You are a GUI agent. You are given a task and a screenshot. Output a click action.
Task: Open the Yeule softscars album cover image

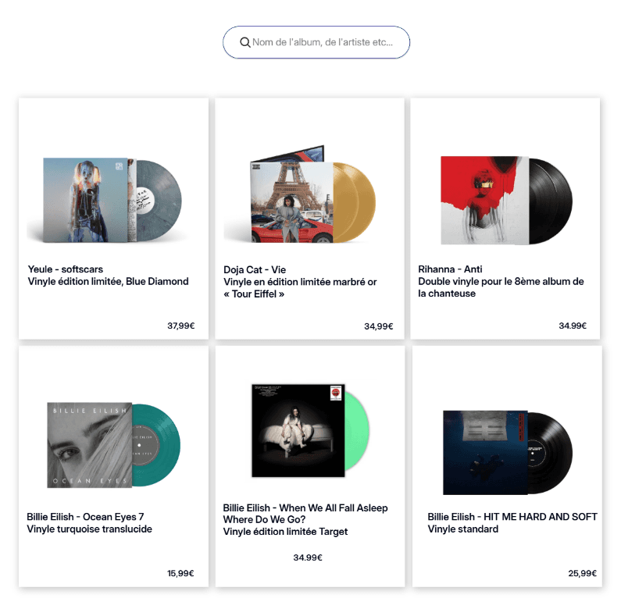tap(105, 200)
